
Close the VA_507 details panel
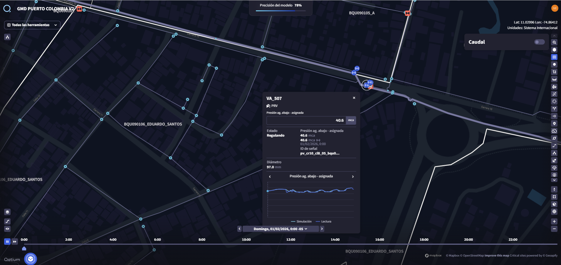click(354, 98)
